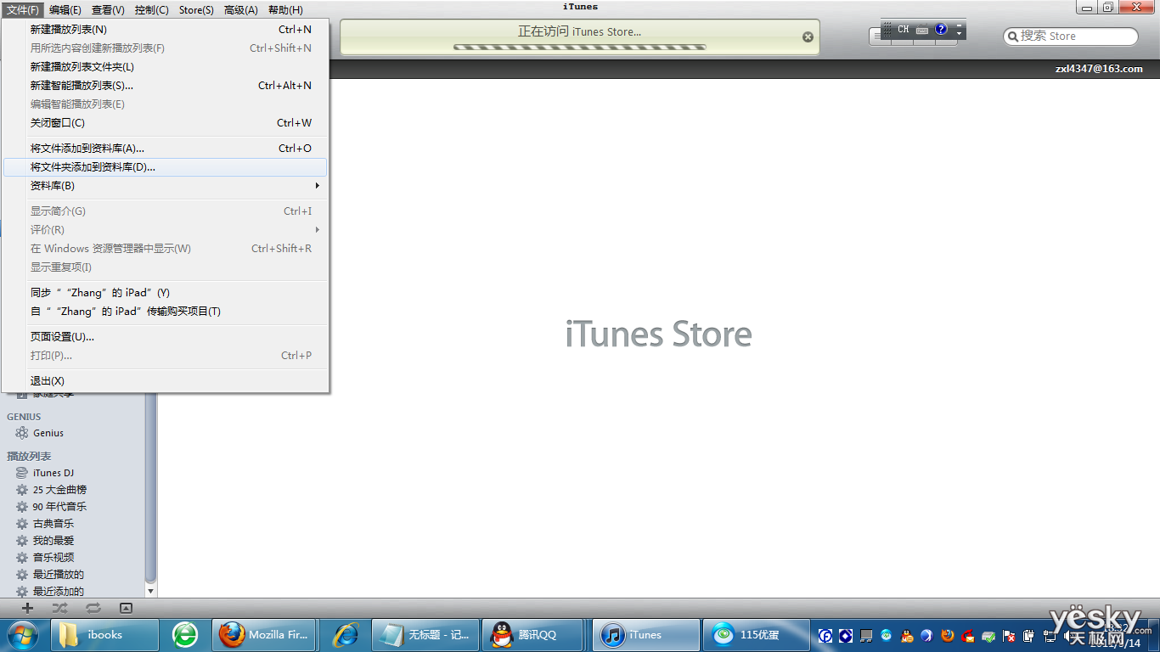Click the Genius atom icon in the sidebar
This screenshot has width=1160, height=652.
click(x=22, y=433)
